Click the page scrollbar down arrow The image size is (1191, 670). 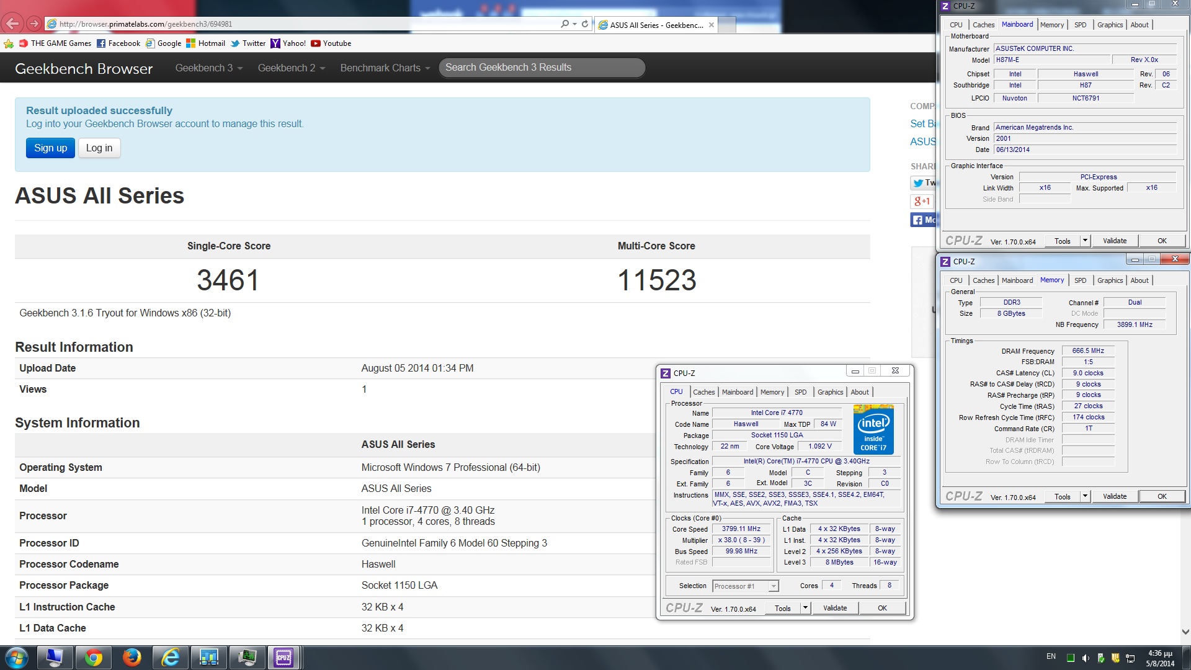point(1185,632)
